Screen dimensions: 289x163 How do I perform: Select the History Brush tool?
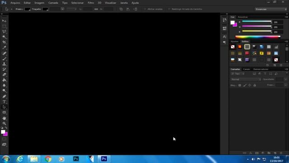click(x=4, y=69)
